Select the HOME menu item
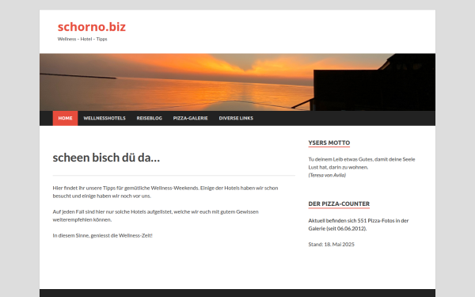This screenshot has height=297, width=475. tap(65, 118)
